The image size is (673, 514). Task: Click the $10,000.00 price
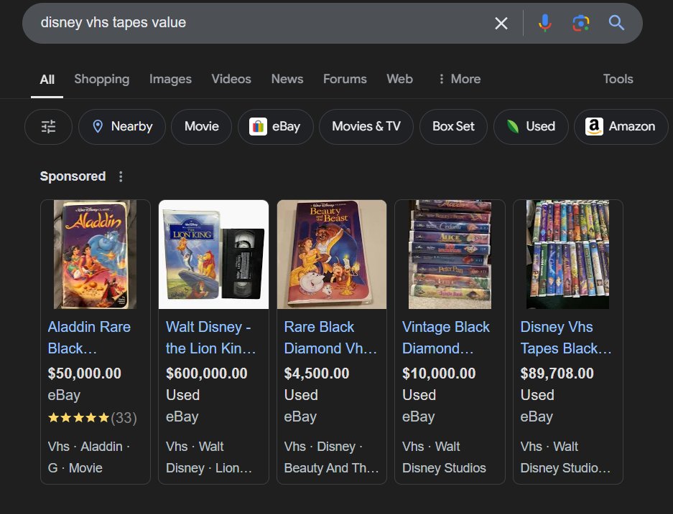click(x=439, y=373)
